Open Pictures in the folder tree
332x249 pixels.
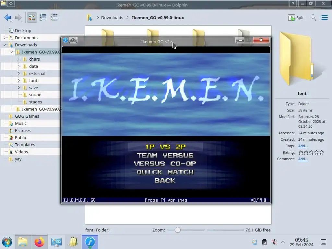click(x=23, y=130)
